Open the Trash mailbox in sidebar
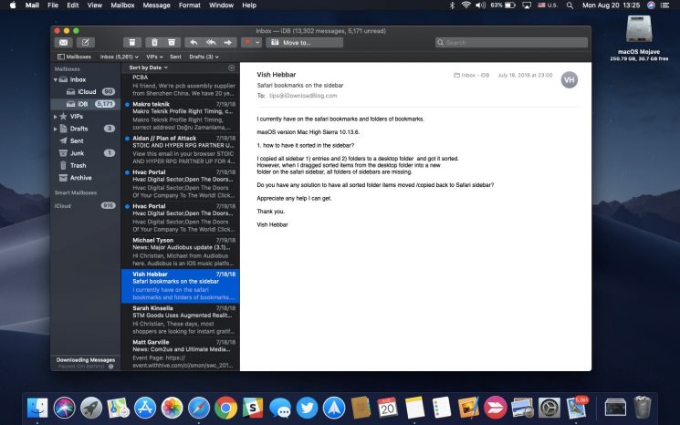This screenshot has height=425, width=680. point(86,165)
